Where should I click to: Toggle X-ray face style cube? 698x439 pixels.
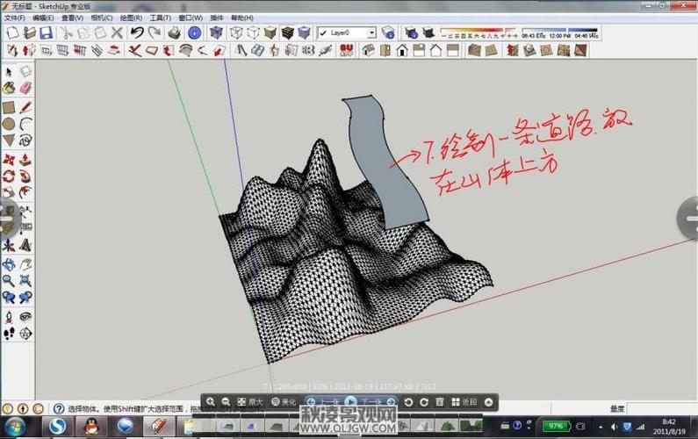(x=216, y=32)
